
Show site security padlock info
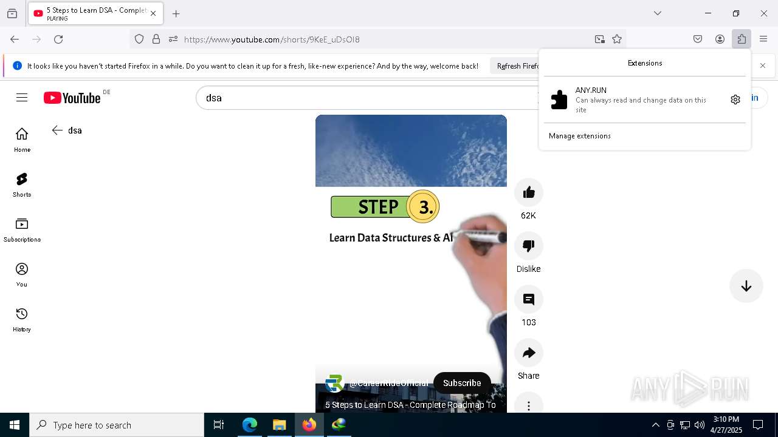pos(156,39)
